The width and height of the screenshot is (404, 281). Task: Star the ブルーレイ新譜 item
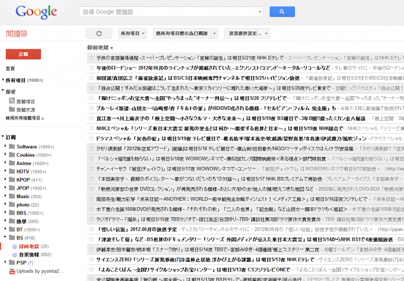pos(91,108)
